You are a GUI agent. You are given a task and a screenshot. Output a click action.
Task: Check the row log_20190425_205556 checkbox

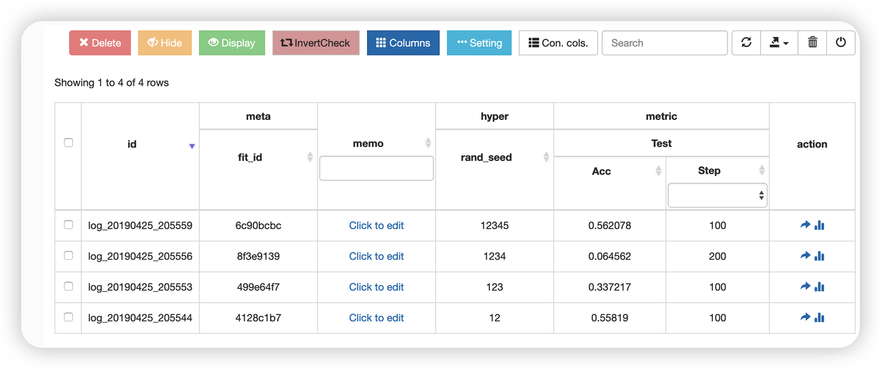(68, 255)
